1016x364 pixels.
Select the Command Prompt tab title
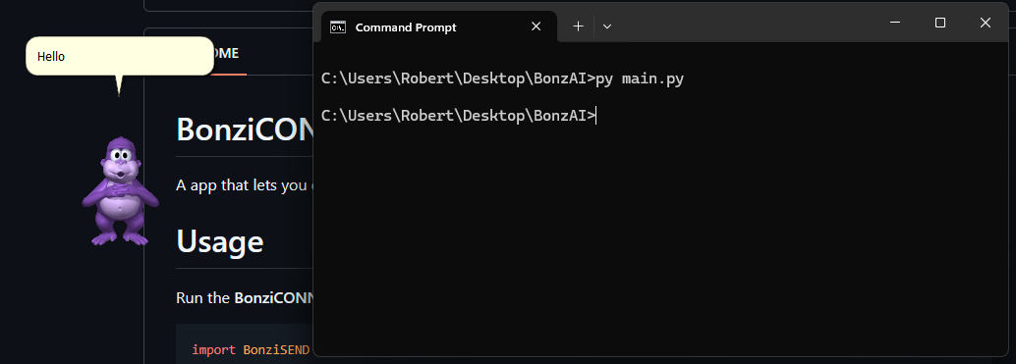click(406, 27)
